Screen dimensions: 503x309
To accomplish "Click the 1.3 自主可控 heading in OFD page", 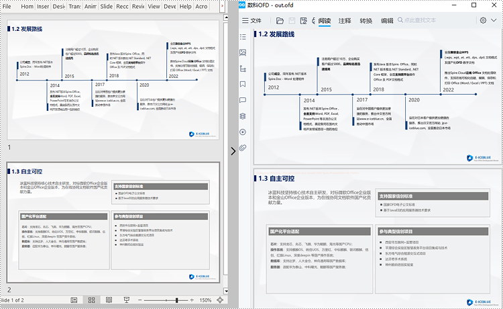I will pos(276,179).
